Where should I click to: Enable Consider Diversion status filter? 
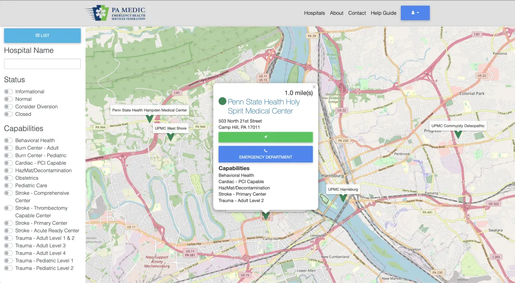[x=8, y=107]
